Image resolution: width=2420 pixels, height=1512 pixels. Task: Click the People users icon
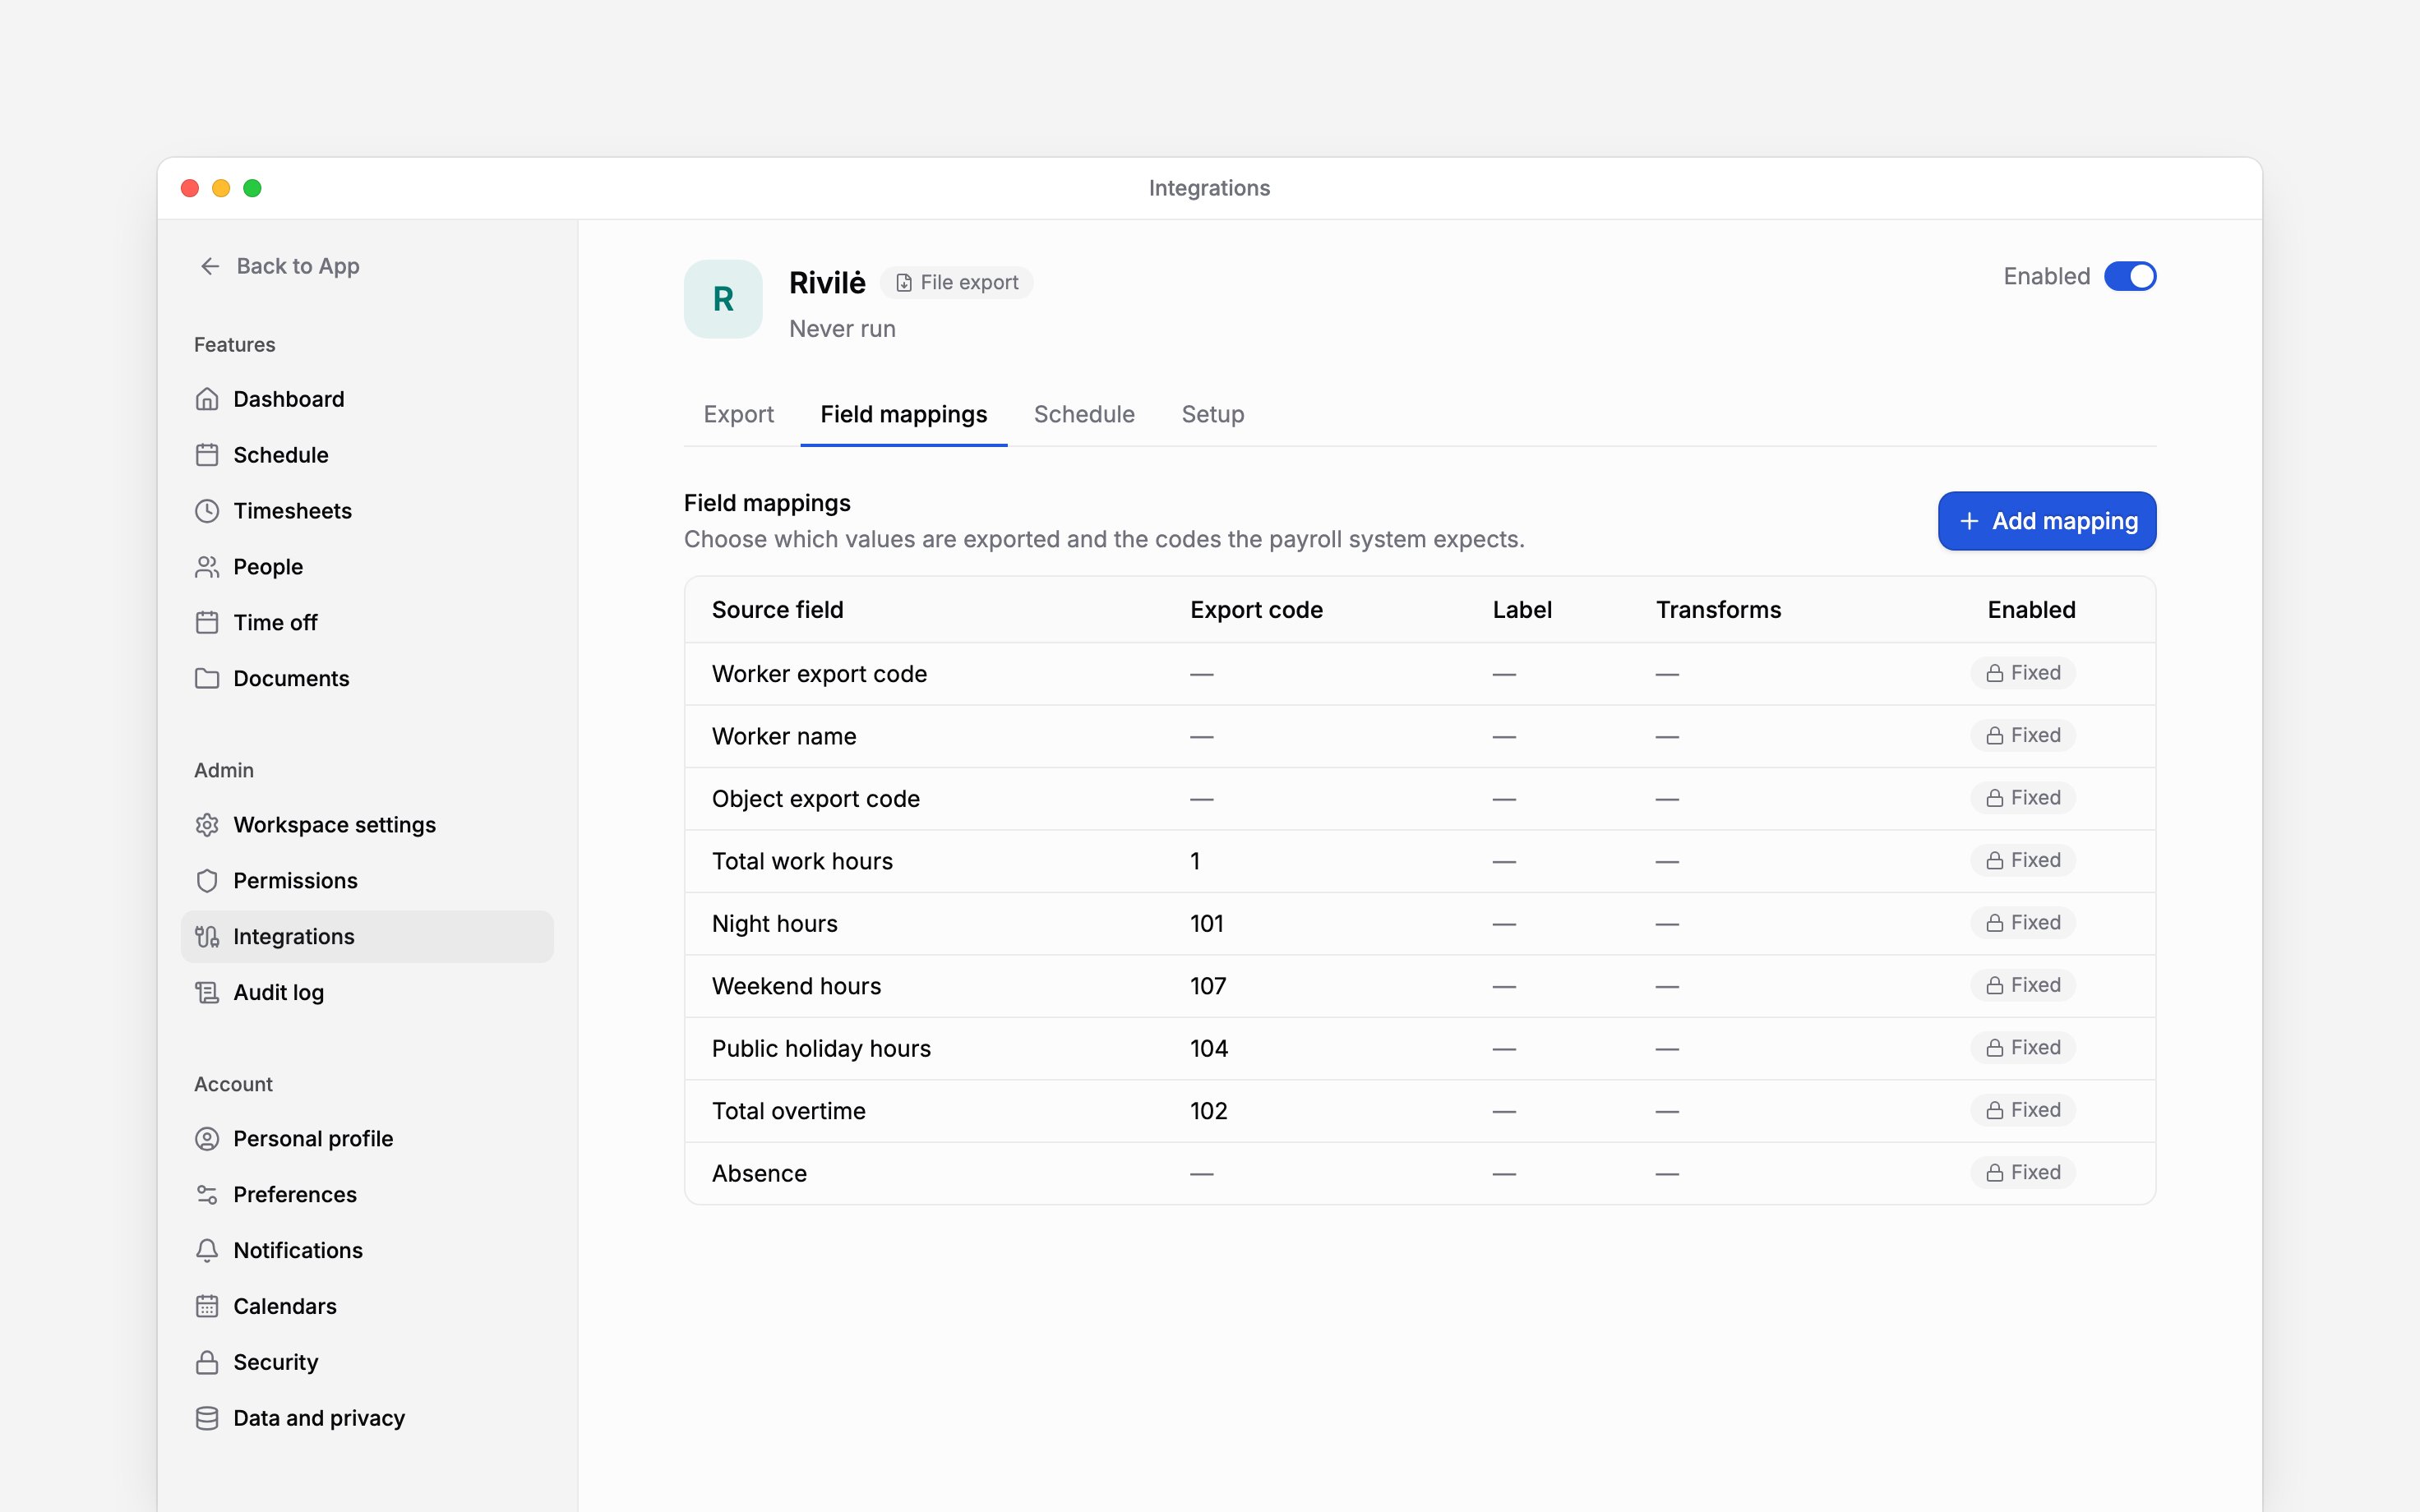pos(207,567)
